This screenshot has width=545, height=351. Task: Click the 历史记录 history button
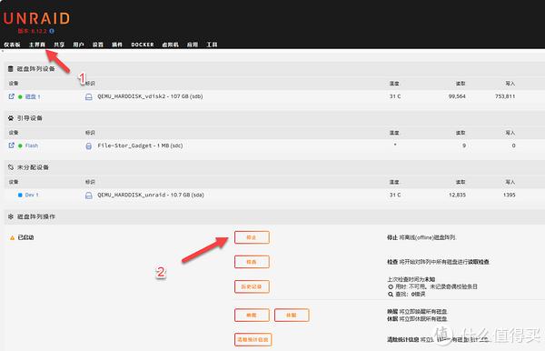pos(252,286)
